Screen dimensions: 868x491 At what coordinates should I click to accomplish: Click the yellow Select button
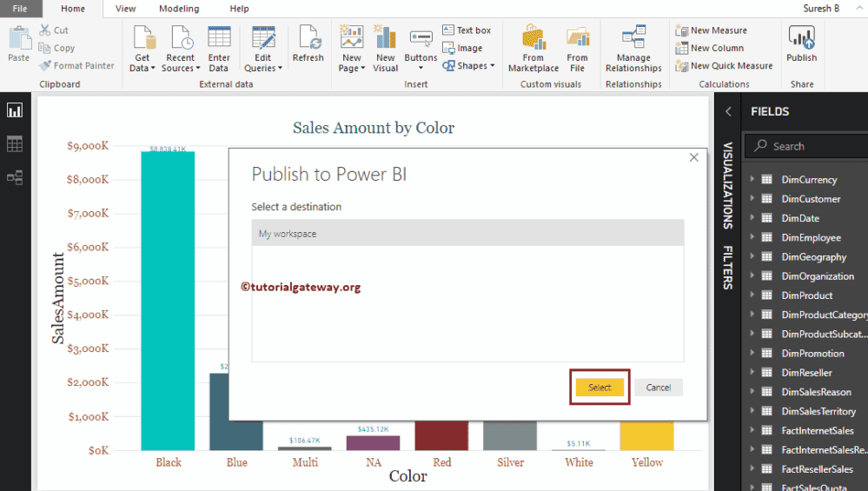tap(600, 388)
